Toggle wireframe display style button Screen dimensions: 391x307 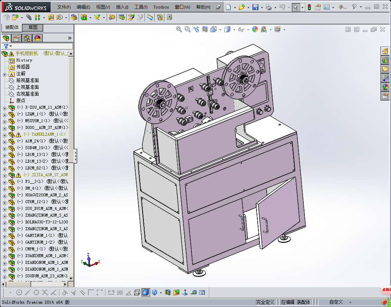coord(137,292)
